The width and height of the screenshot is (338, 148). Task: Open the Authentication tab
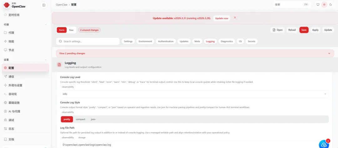166,41
